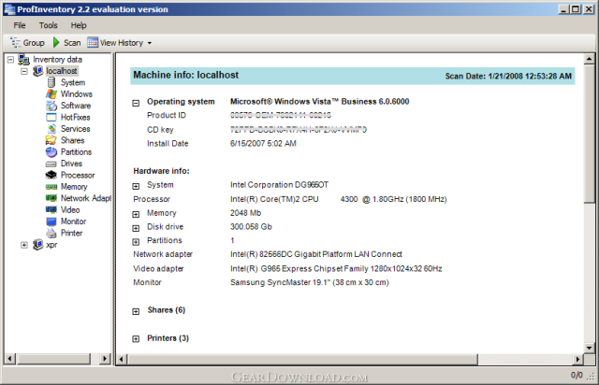Expand the System hardware details
599x385 pixels.
coord(136,186)
